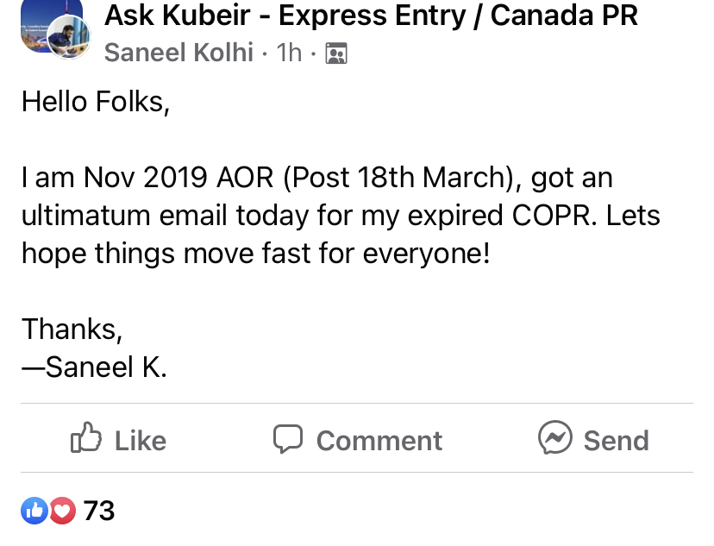Click the Messenger Send icon
Viewport: 714px width, 546px height.
(x=554, y=437)
